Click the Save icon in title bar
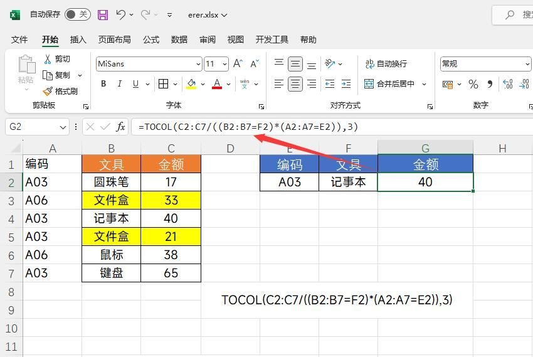The width and height of the screenshot is (533, 357). tap(103, 14)
